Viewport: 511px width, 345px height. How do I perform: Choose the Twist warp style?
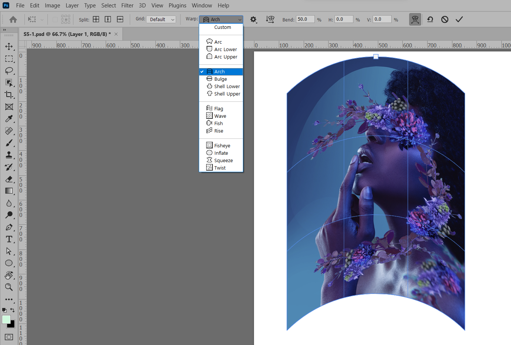point(221,168)
